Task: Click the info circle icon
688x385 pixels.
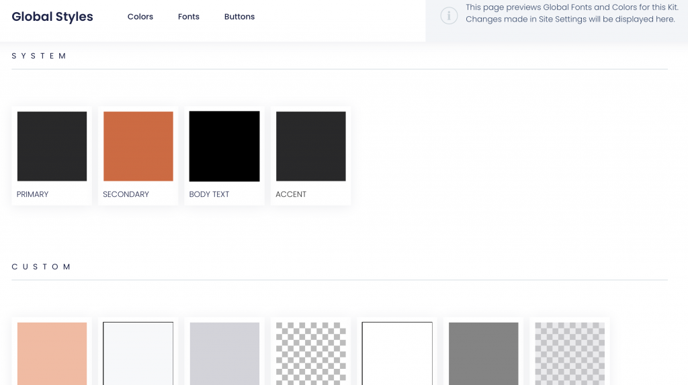Action: (449, 16)
